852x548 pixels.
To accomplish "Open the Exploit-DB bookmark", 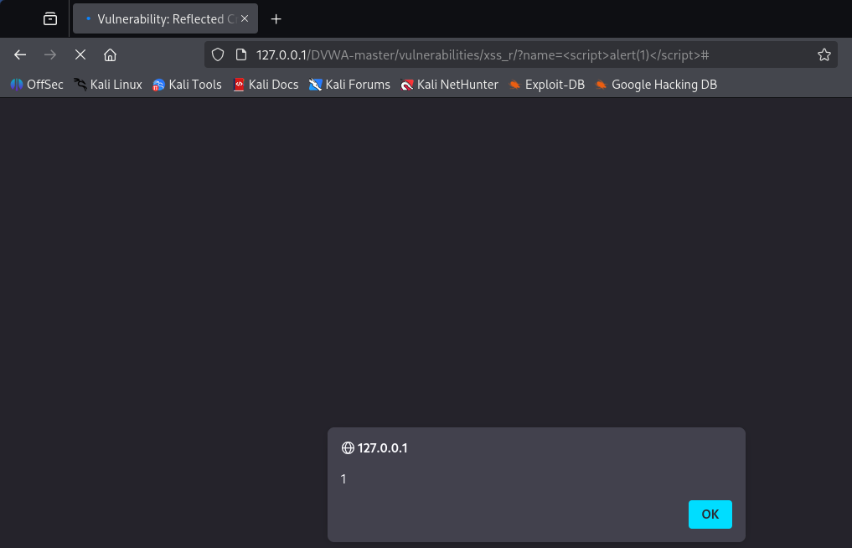I will point(546,85).
